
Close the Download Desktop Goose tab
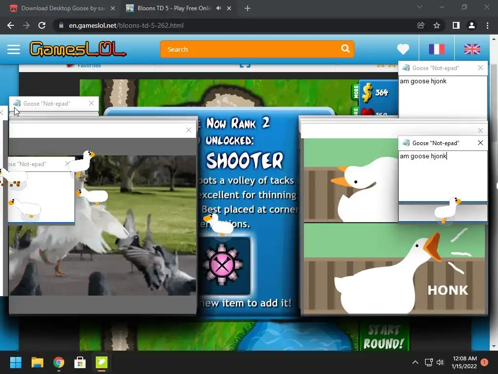[x=113, y=8]
